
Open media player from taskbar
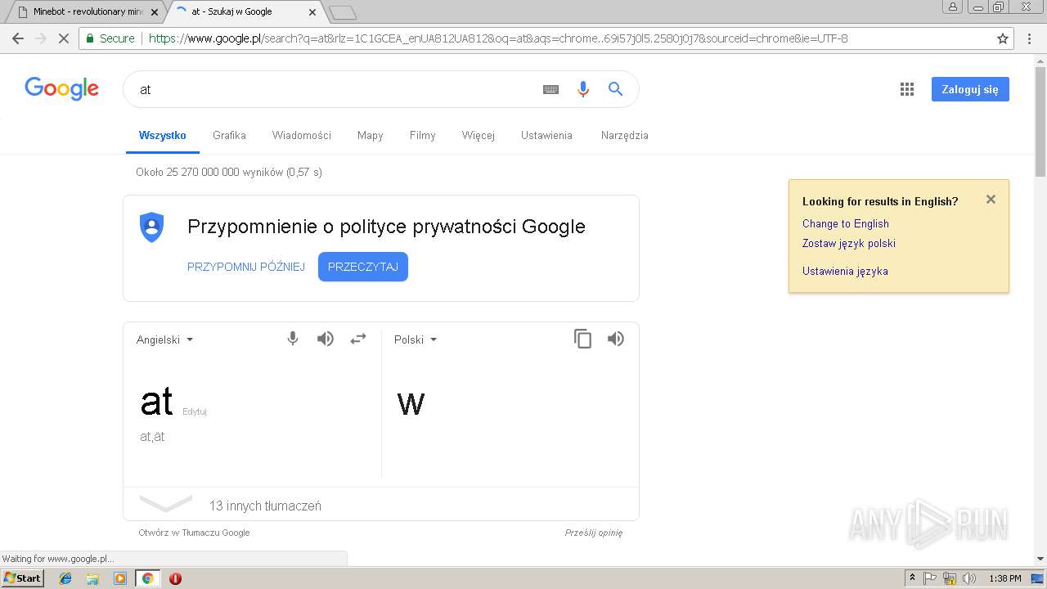point(120,578)
